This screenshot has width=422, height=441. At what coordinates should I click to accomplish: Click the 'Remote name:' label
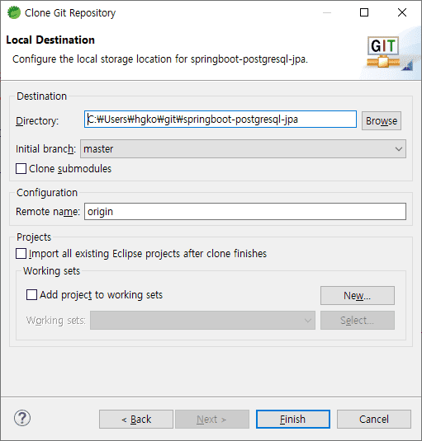48,212
